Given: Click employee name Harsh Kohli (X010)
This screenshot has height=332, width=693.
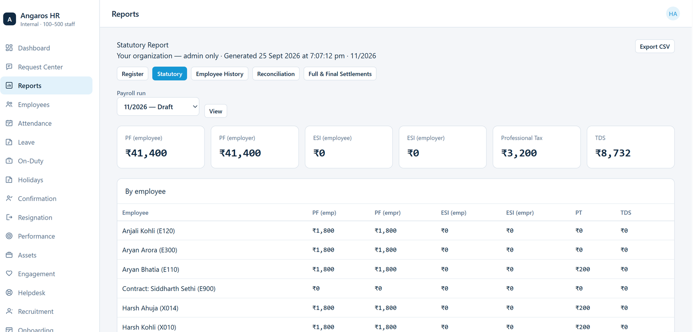Looking at the screenshot, I should (149, 327).
